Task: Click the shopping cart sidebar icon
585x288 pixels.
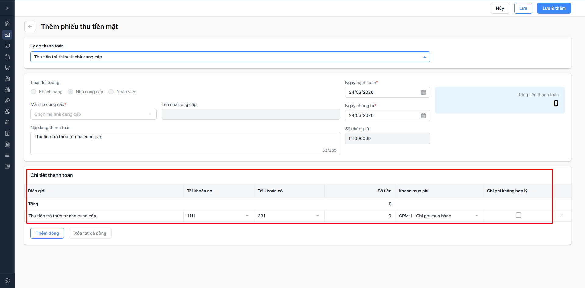Action: (x=7, y=68)
